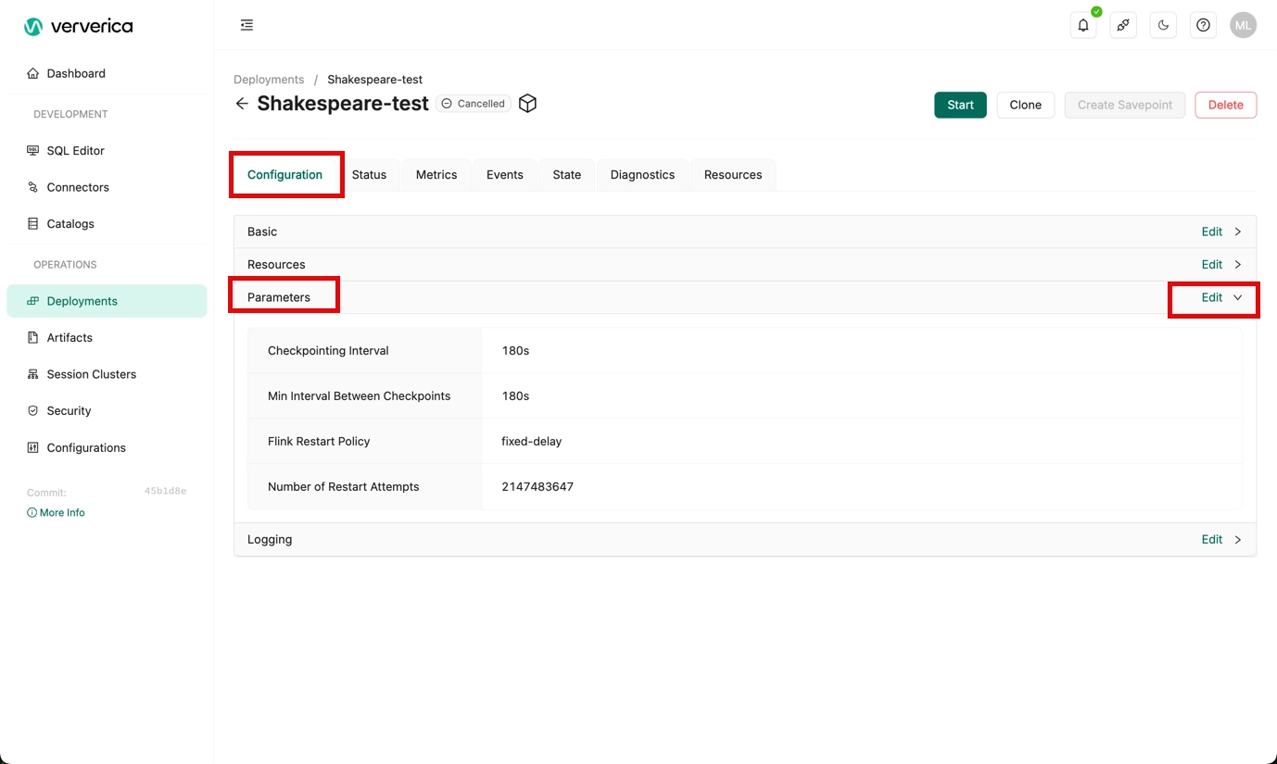Expand the Basic section chevron

[1238, 232]
